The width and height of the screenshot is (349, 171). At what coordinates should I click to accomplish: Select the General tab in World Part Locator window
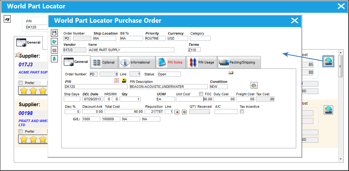pyautogui.click(x=28, y=42)
